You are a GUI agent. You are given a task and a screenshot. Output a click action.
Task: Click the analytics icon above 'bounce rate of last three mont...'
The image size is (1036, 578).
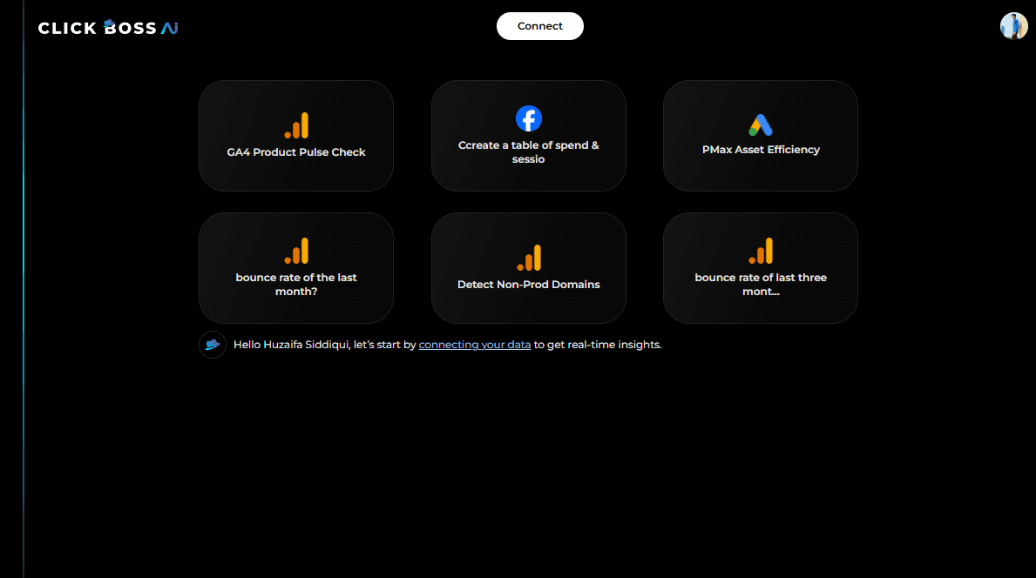[761, 252]
